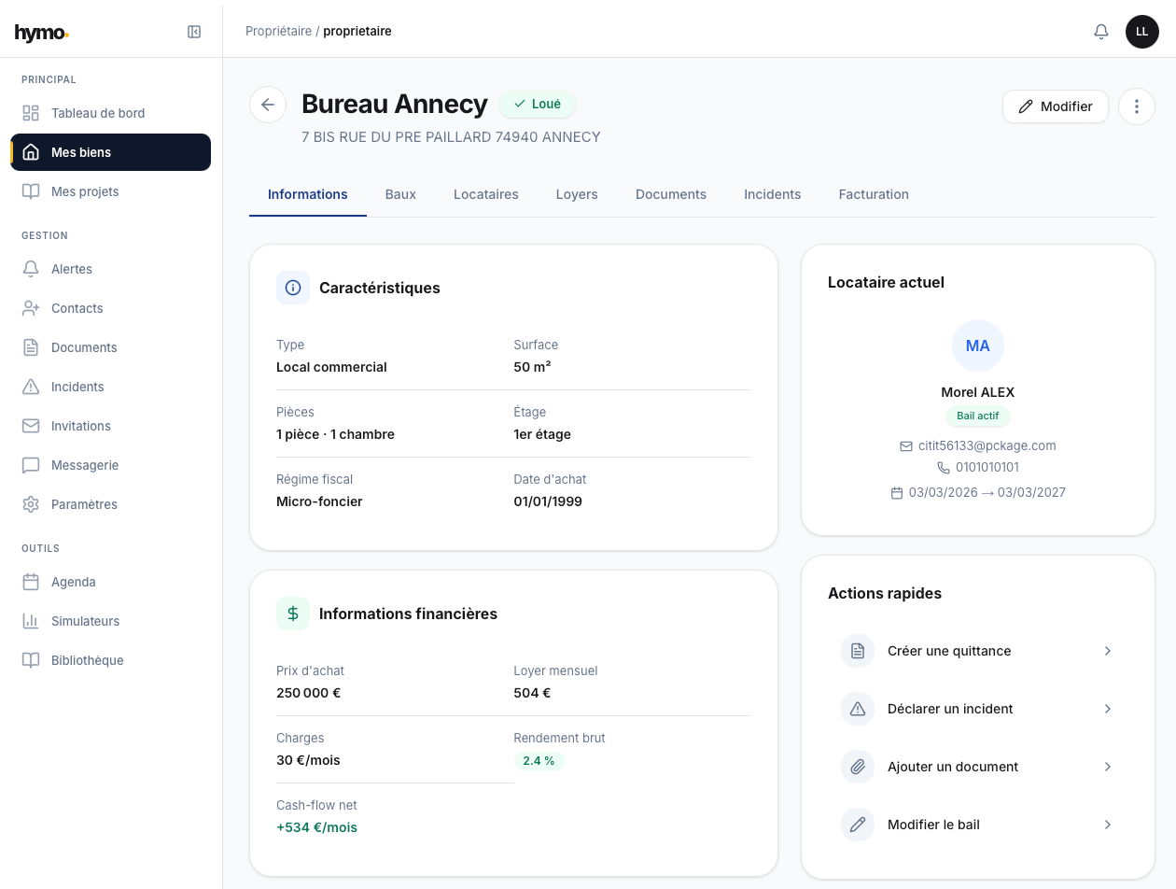
Task: Click the tenant email citit56133@pckage.com
Action: [x=987, y=446]
